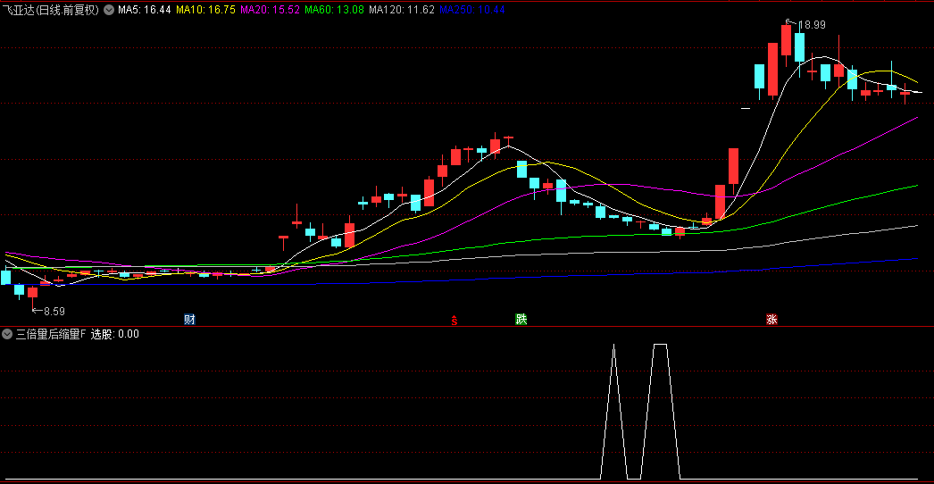The image size is (934, 484).
Task: Click the 三倍量后缩量F indicator name
Action: (x=50, y=334)
